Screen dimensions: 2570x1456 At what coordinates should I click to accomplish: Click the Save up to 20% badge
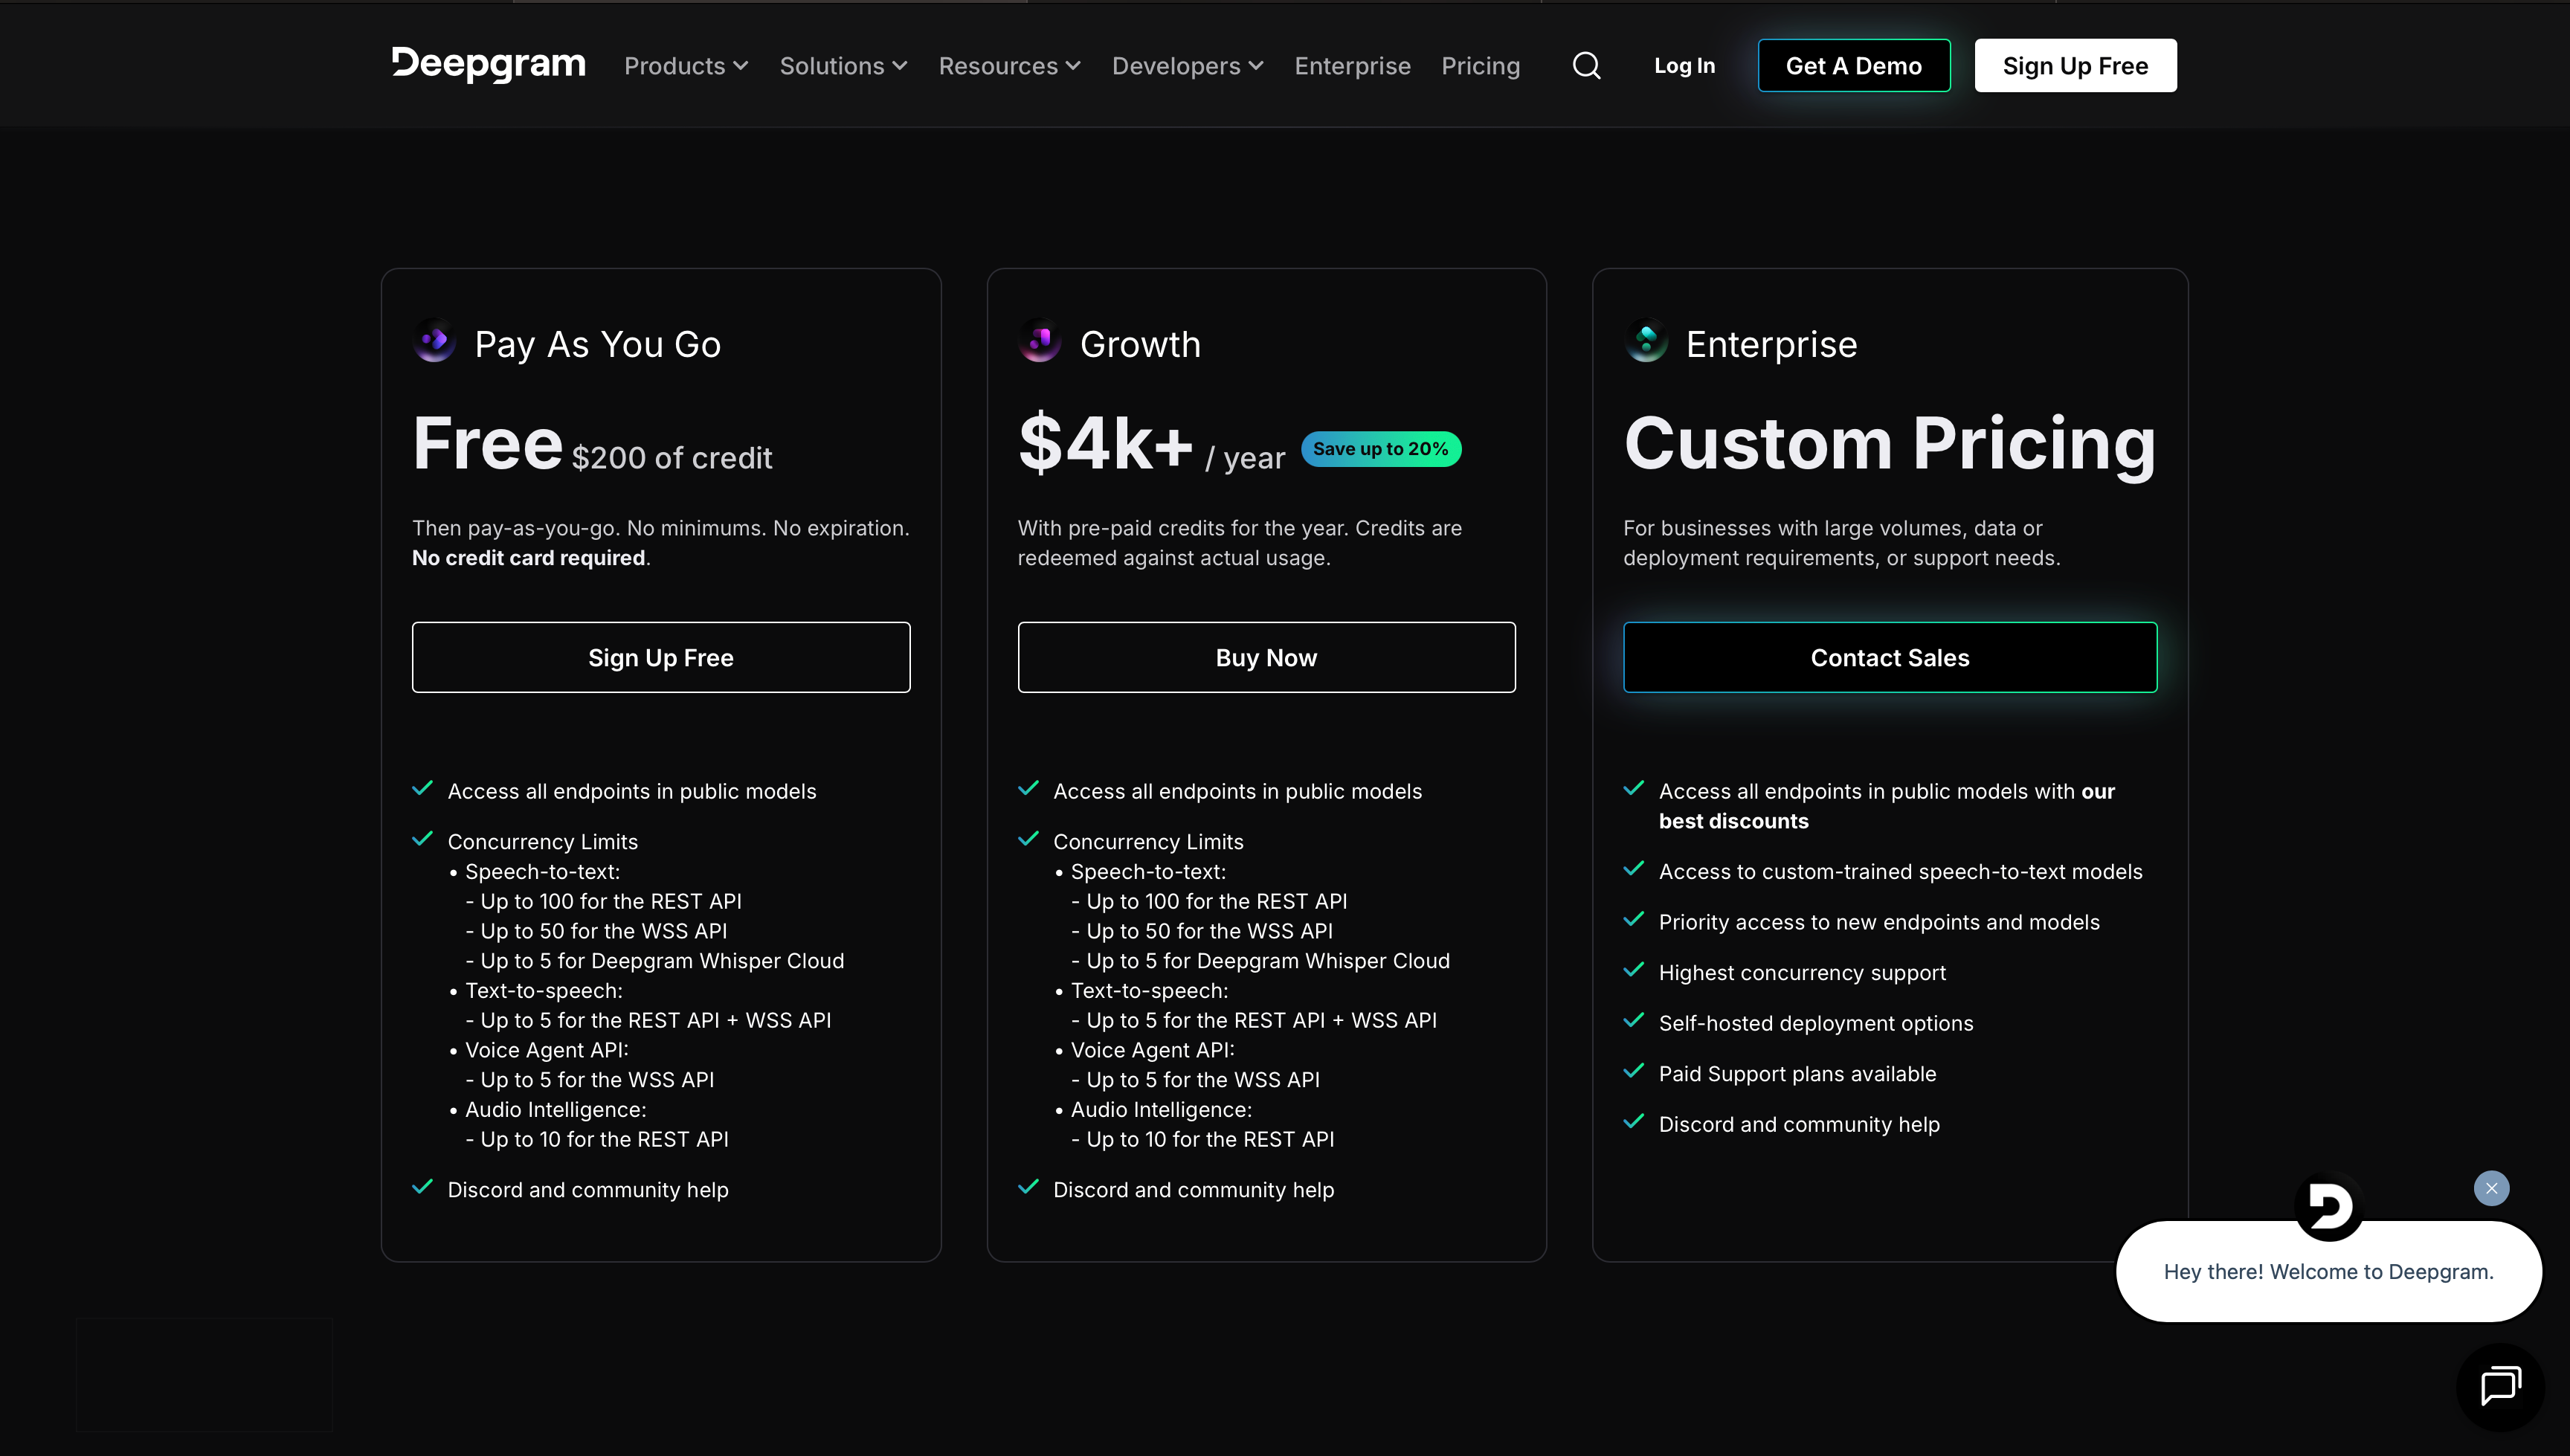click(1380, 449)
